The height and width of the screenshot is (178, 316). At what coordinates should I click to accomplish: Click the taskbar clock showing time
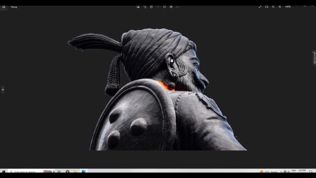(x=302, y=171)
